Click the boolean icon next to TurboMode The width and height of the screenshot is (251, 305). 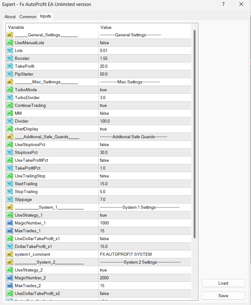pyautogui.click(x=10, y=90)
